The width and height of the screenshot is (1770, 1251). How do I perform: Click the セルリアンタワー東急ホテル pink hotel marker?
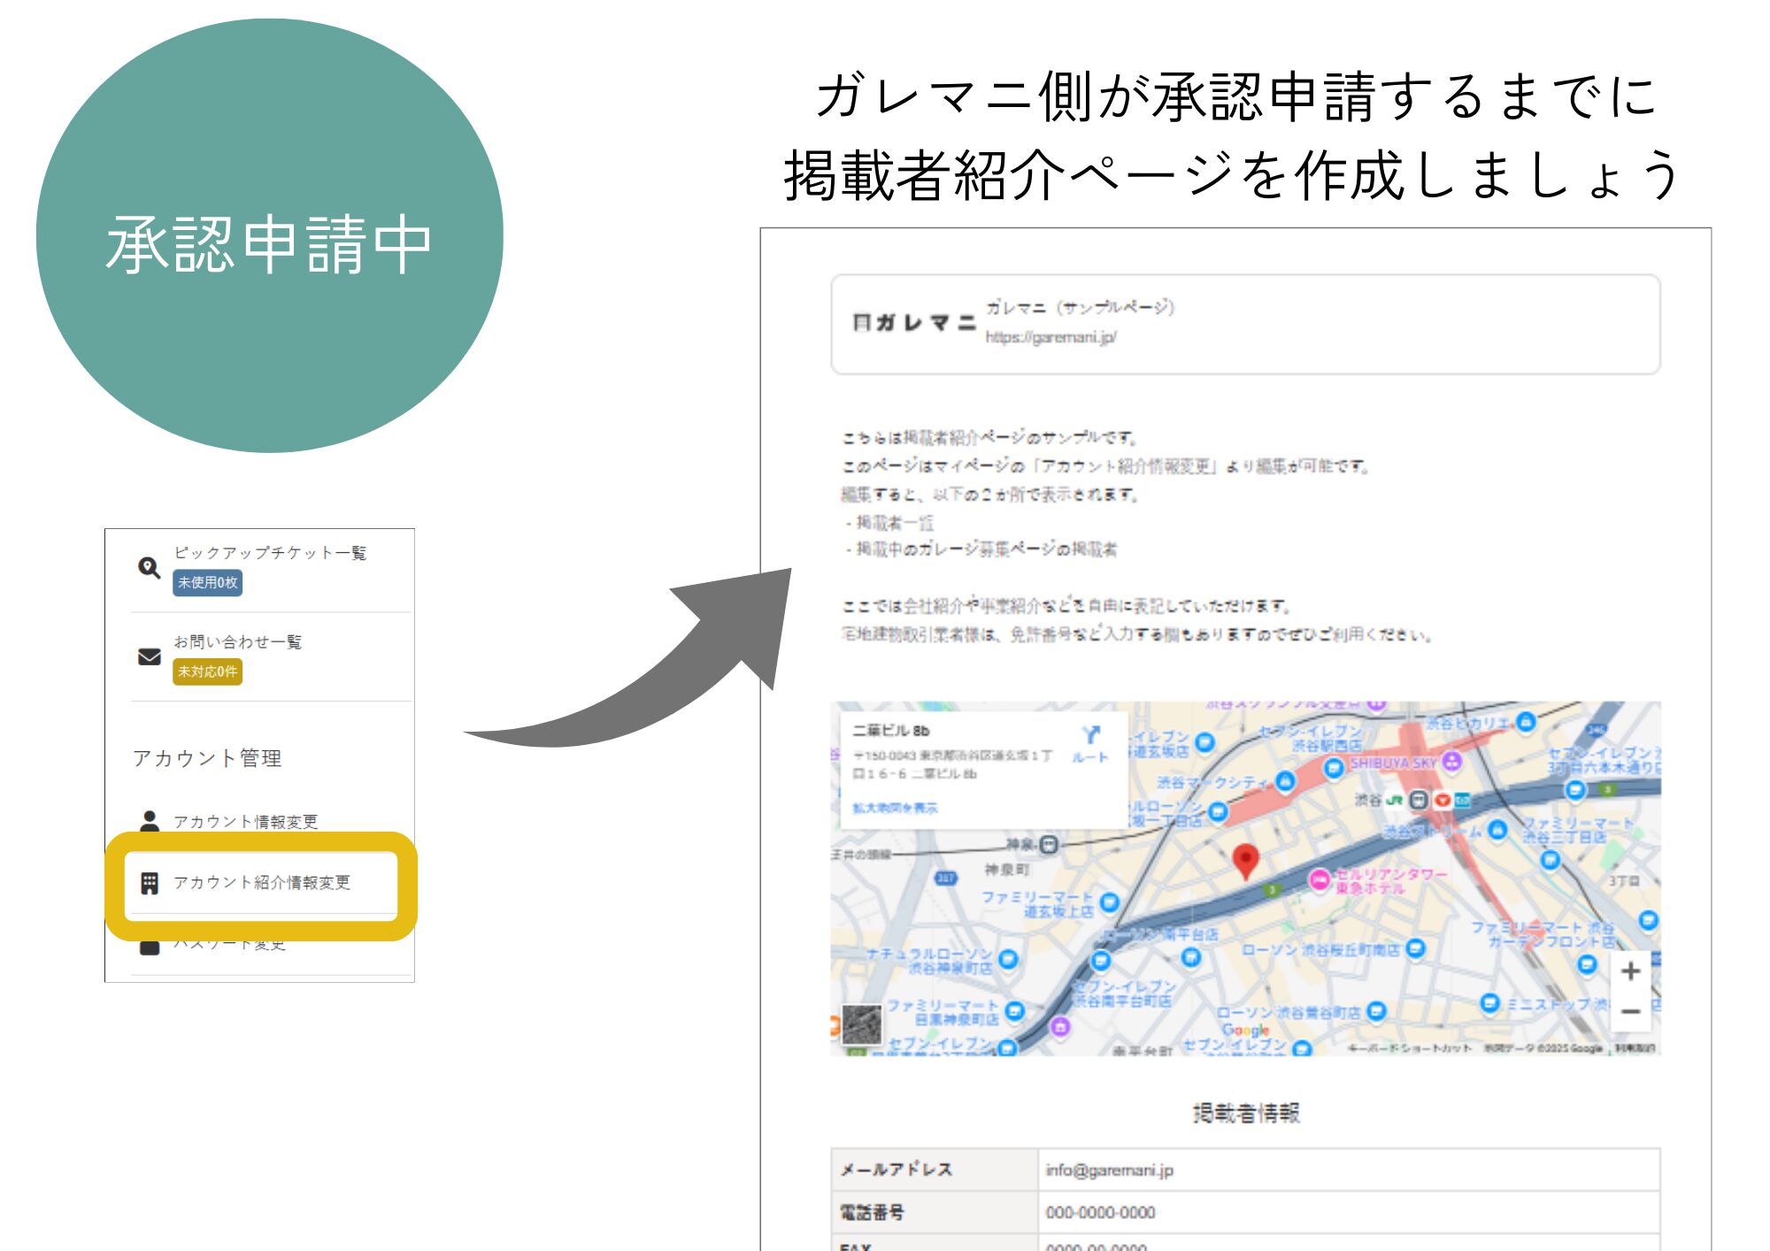point(1320,879)
